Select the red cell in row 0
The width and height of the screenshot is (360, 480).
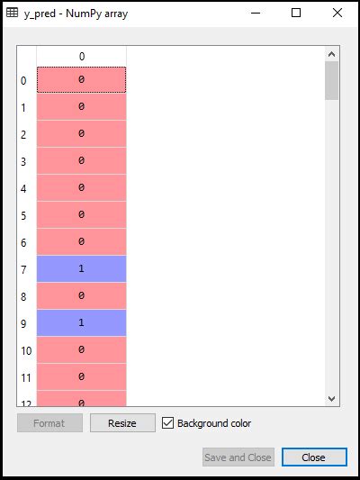tap(81, 80)
